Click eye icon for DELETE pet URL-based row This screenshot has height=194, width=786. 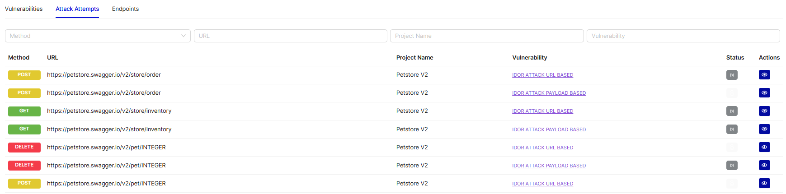point(764,147)
